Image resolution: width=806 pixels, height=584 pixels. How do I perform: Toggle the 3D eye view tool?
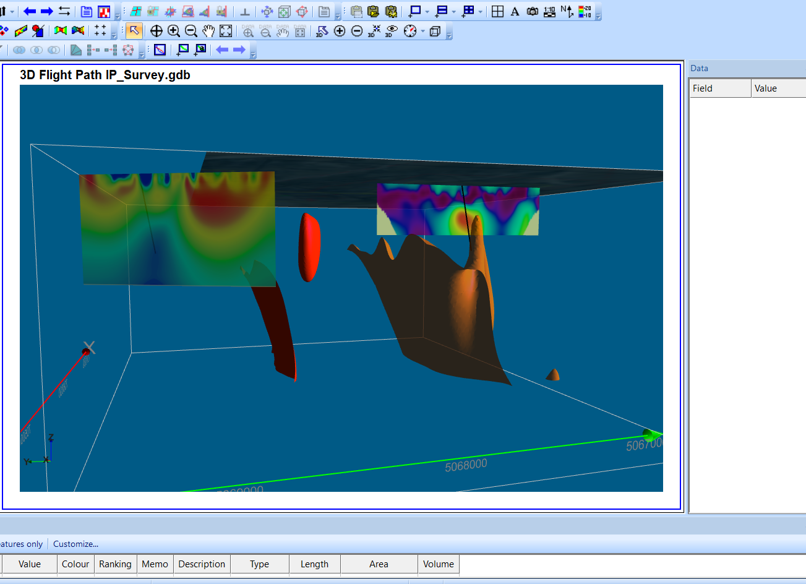[x=392, y=31]
